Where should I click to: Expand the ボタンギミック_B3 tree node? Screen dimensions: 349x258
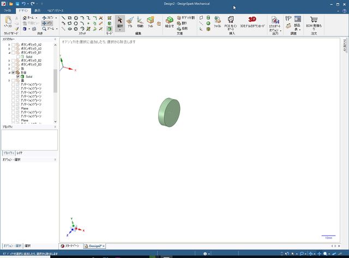[9, 64]
